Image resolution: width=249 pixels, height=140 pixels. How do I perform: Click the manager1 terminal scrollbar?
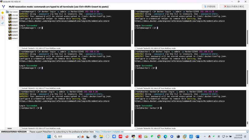click(132, 37)
